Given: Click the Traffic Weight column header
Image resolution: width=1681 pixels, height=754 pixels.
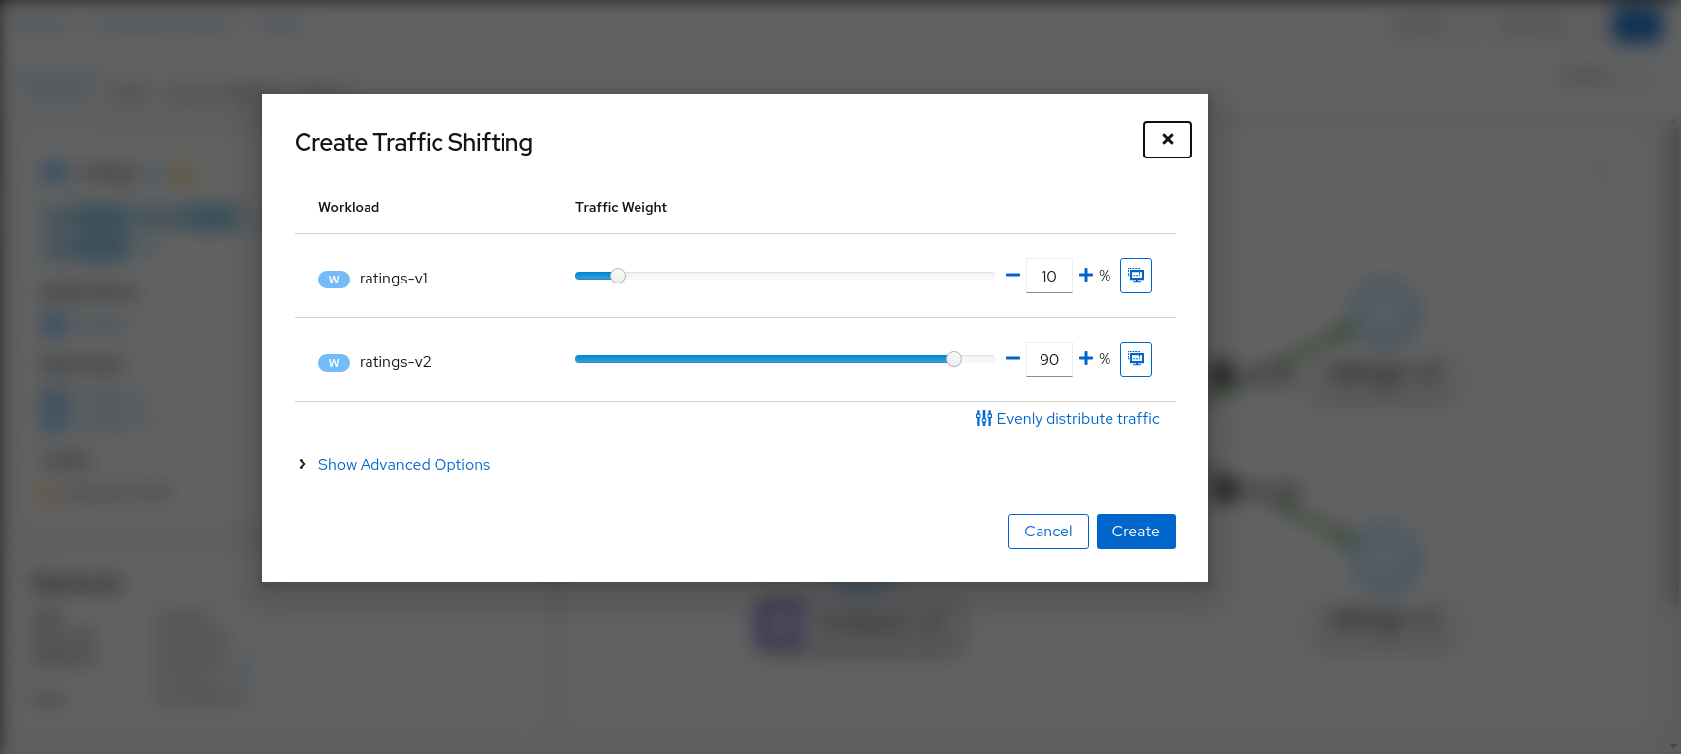Looking at the screenshot, I should tap(621, 207).
